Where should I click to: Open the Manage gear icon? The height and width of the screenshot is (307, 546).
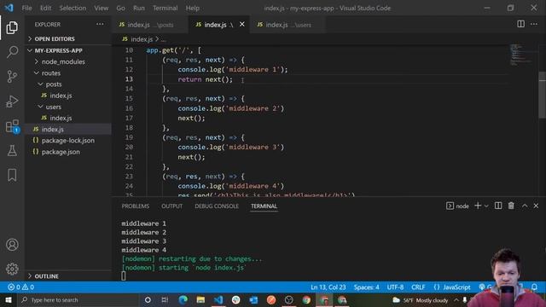point(12,269)
